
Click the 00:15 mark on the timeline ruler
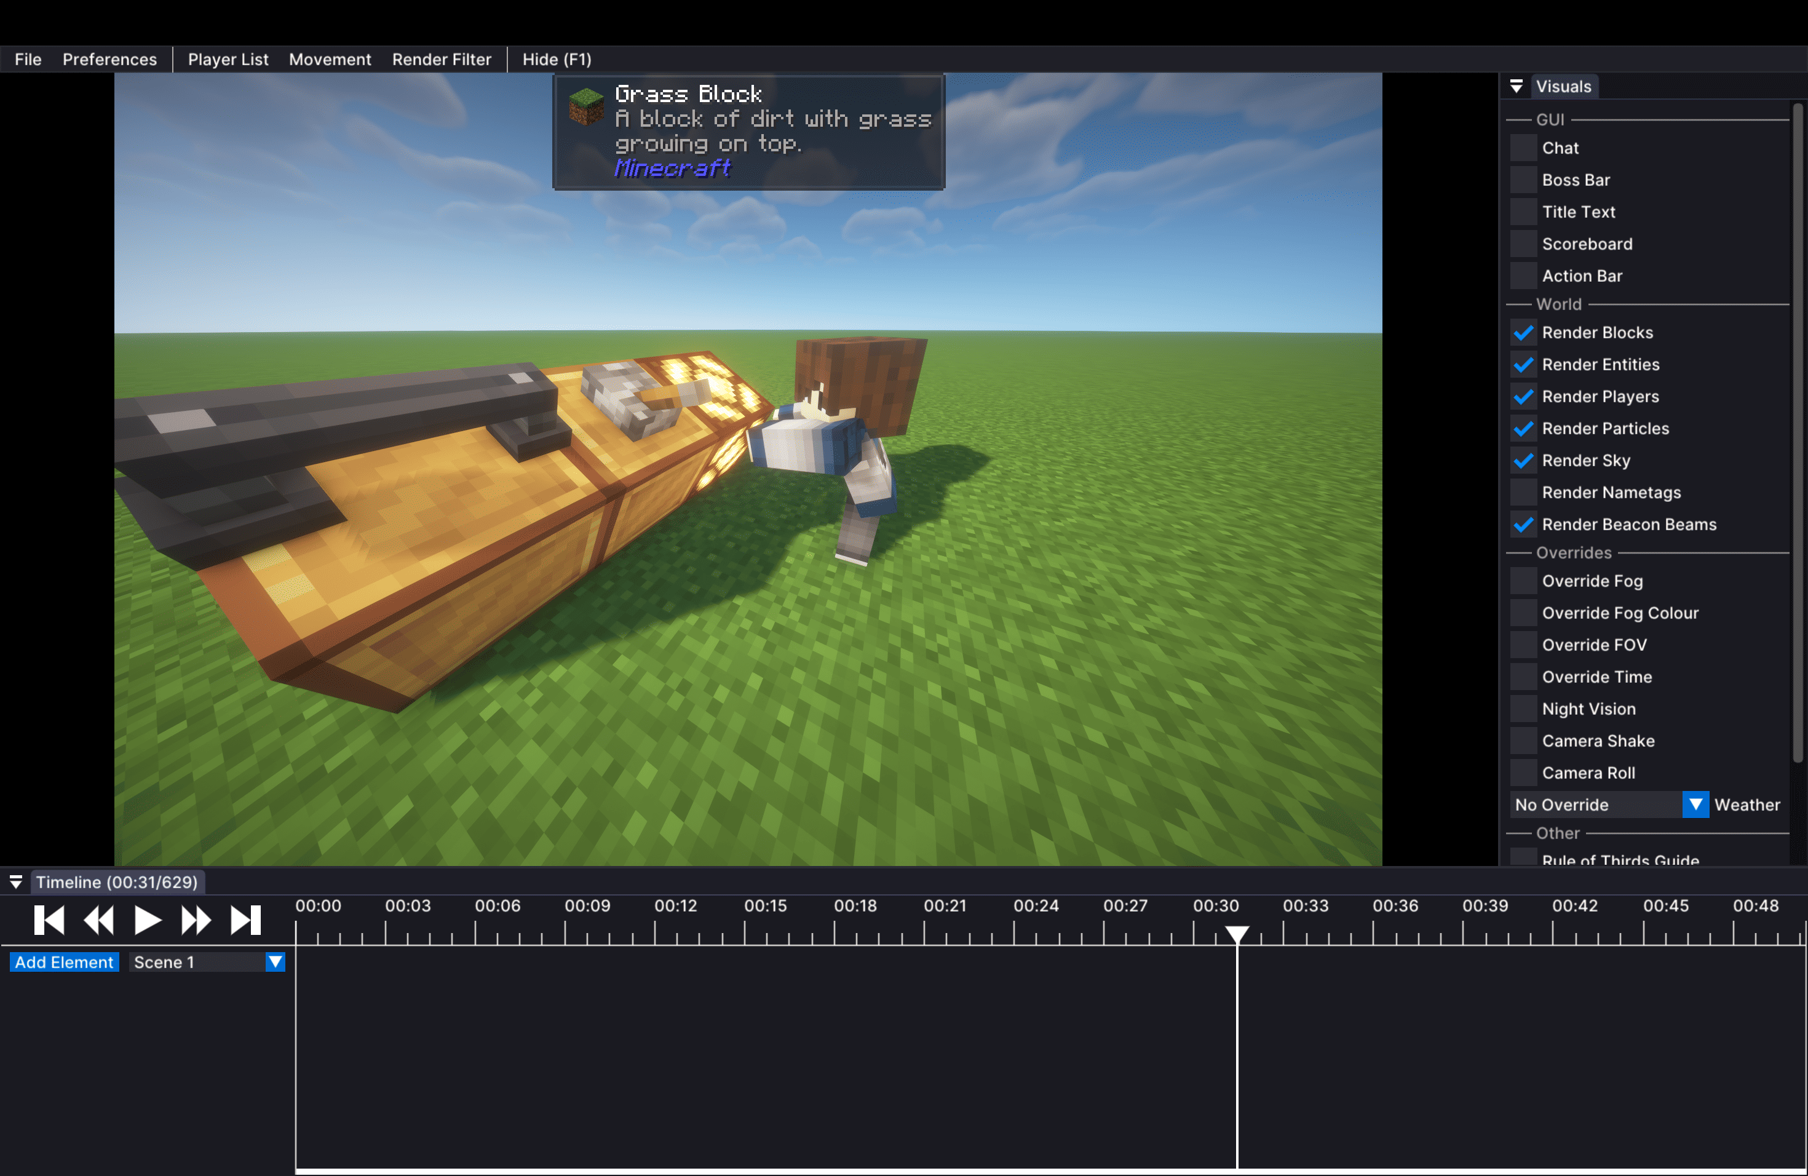(x=765, y=905)
